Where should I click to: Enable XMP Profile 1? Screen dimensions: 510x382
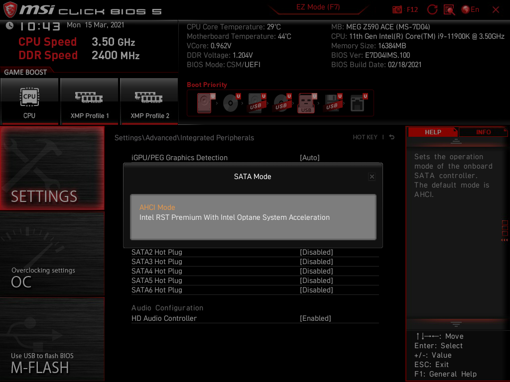pyautogui.click(x=90, y=101)
